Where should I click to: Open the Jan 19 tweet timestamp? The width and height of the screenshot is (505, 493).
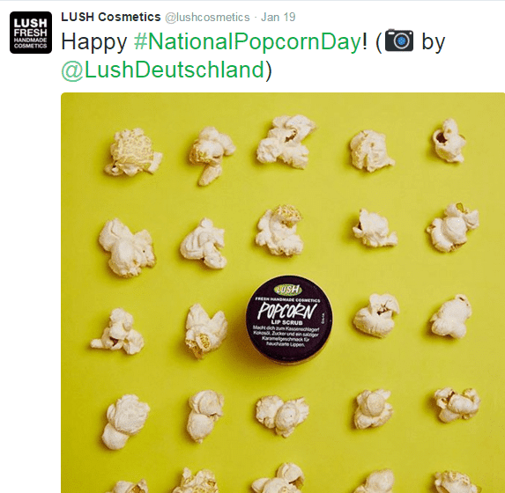278,17
